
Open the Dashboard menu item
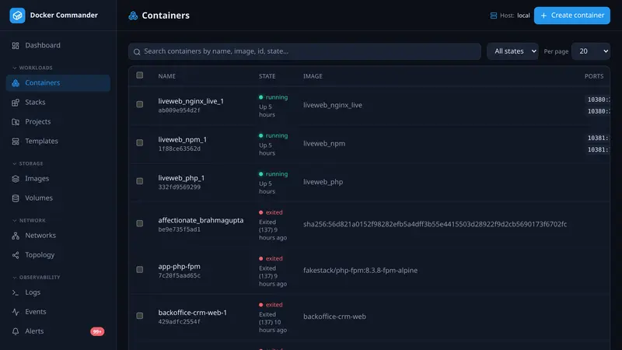[x=58, y=46]
